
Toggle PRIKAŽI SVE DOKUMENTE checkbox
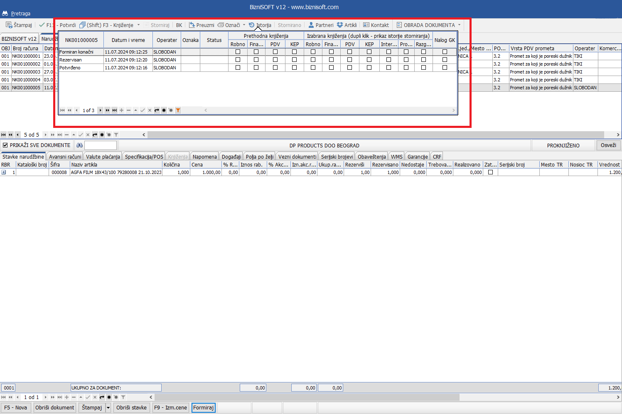pos(5,145)
